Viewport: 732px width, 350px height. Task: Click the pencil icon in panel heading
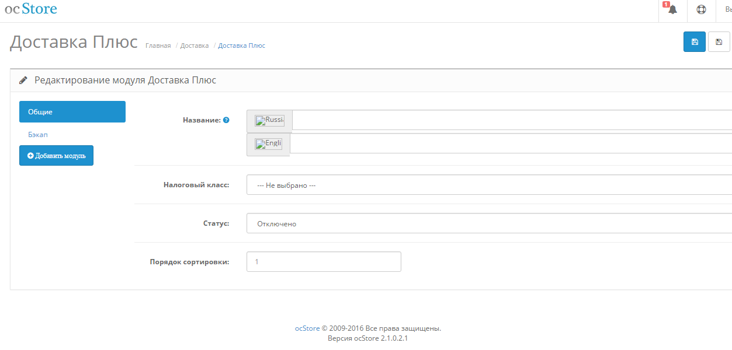(x=23, y=80)
